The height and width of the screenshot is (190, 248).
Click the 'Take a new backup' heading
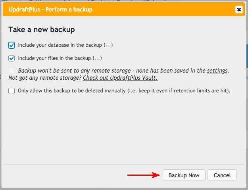click(42, 30)
